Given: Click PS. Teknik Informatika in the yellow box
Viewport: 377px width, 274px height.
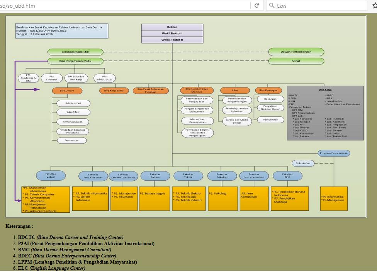Looking at the screenshot, I should point(90,193).
